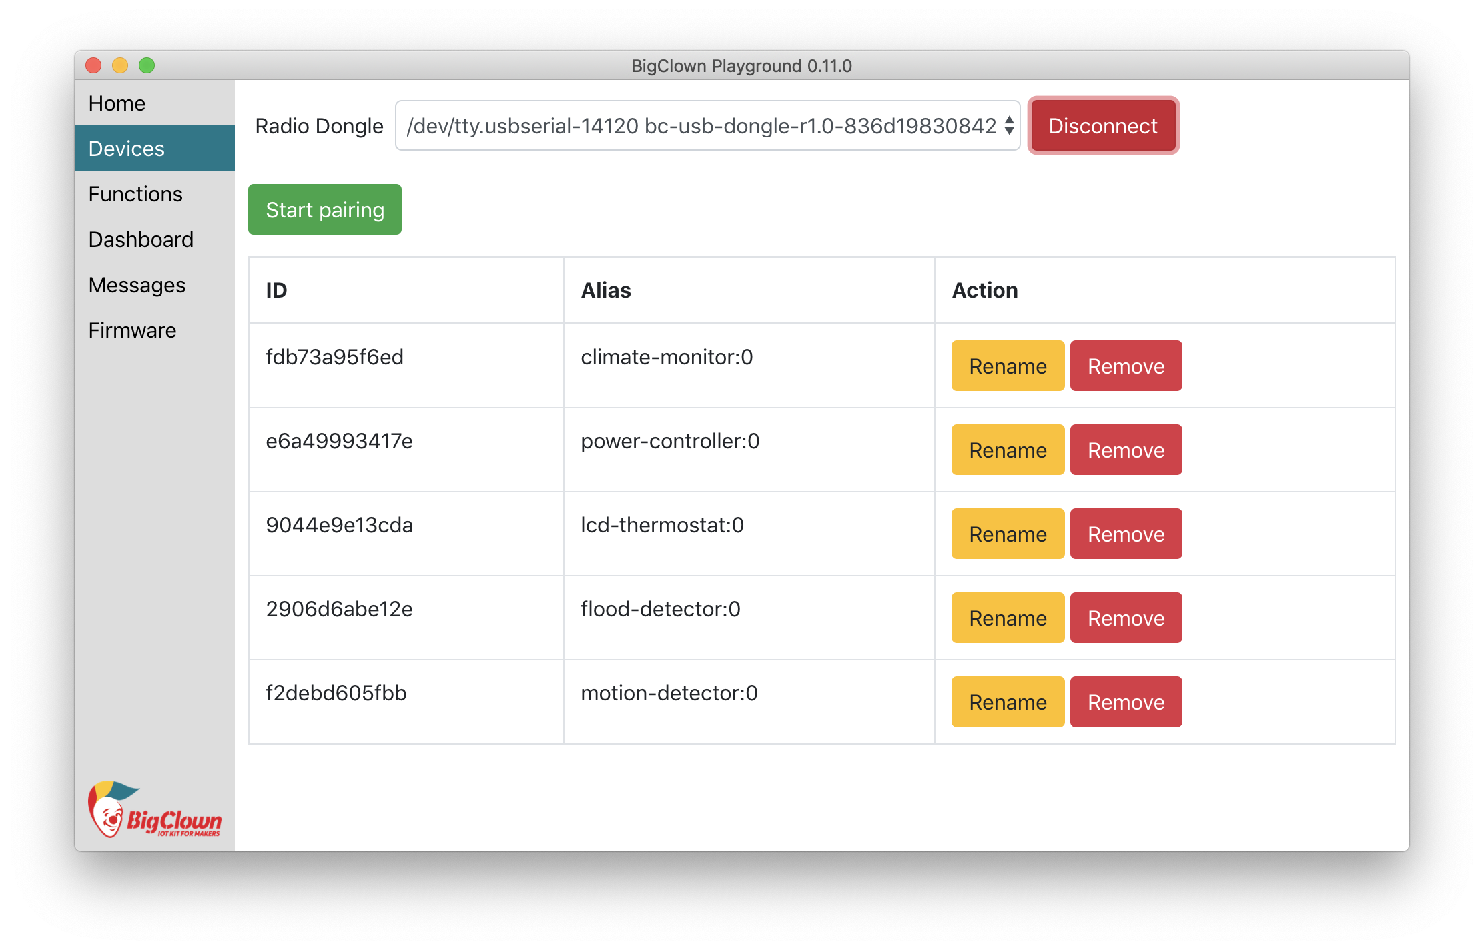
Task: Navigate to the Firmware page
Action: (132, 330)
